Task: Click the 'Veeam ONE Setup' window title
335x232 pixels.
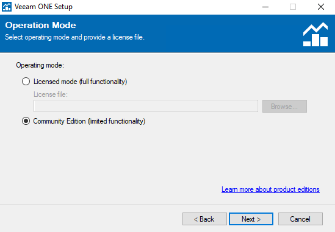Action: (43, 7)
